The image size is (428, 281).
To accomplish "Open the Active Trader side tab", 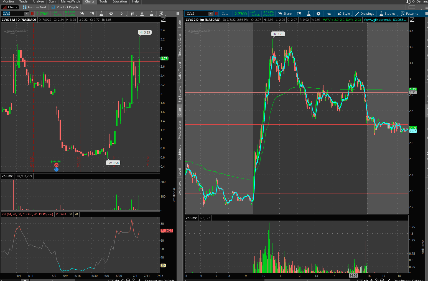I will [x=180, y=71].
